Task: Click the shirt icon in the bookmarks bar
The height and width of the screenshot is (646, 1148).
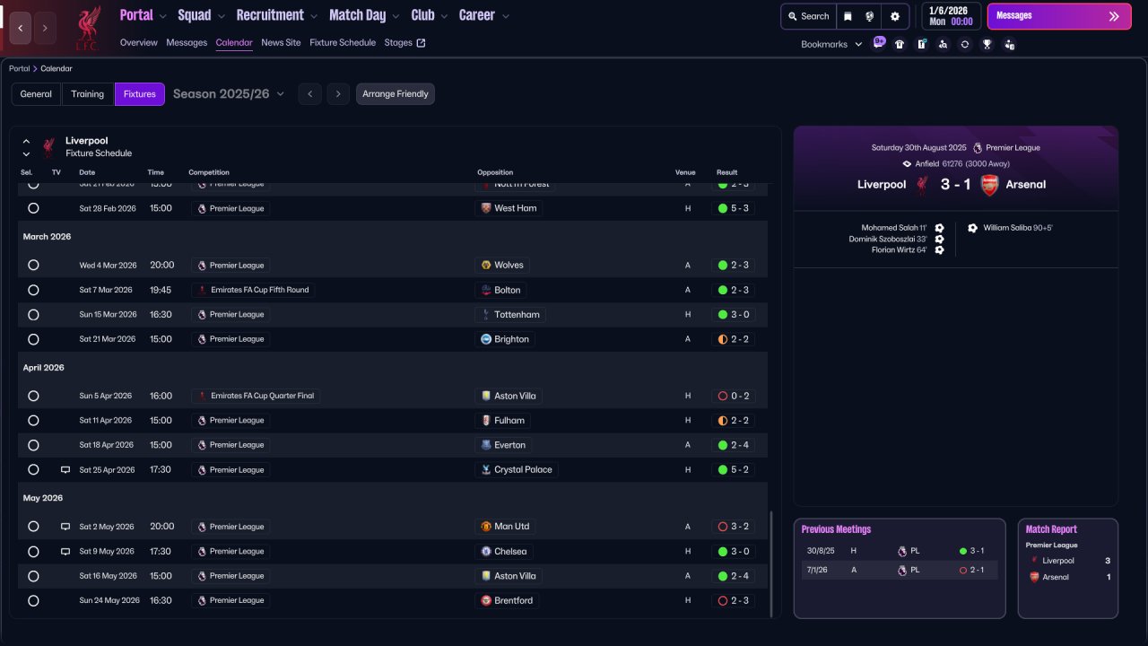Action: (x=900, y=44)
